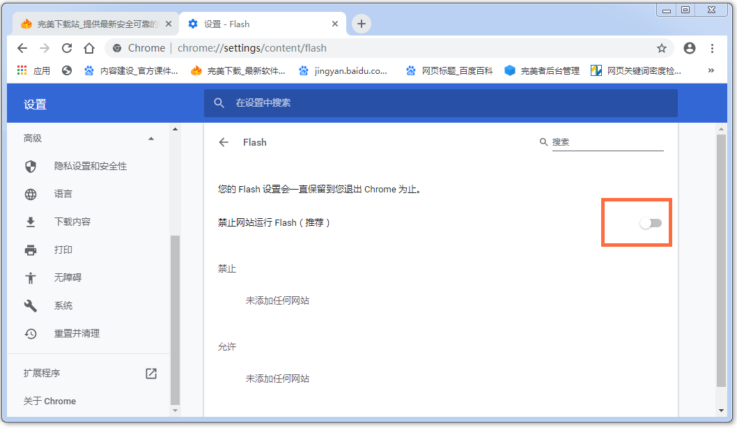The image size is (737, 428).
Task: Open 隐私设置和安全性 settings
Action: tap(91, 167)
